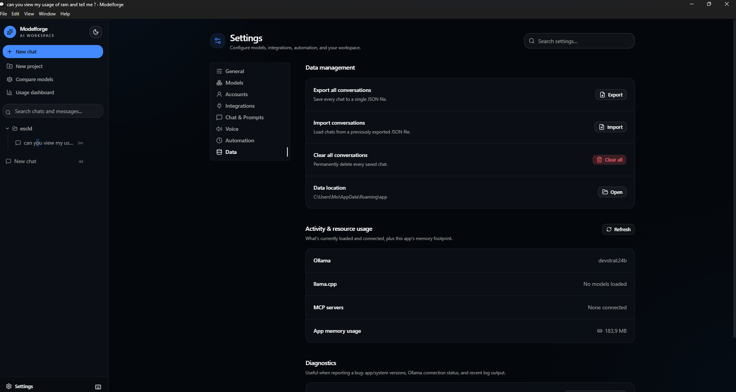Switch to Automation settings tab

point(250,140)
